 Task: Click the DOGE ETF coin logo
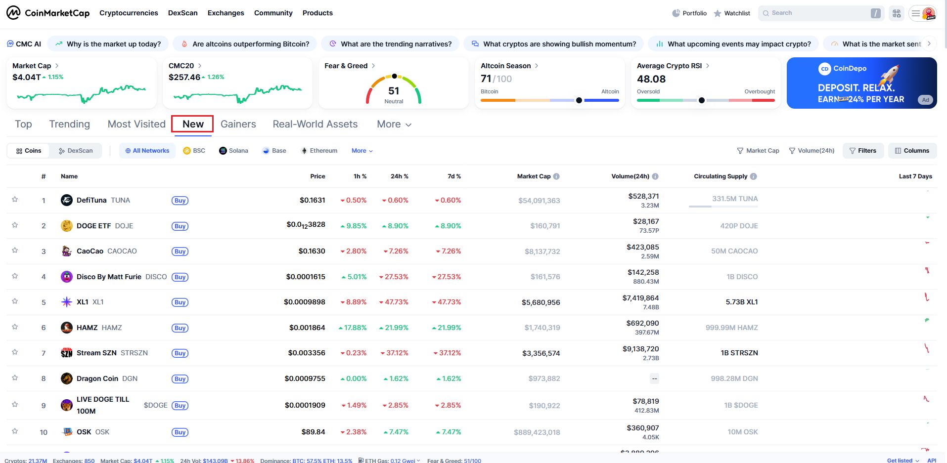tap(67, 226)
